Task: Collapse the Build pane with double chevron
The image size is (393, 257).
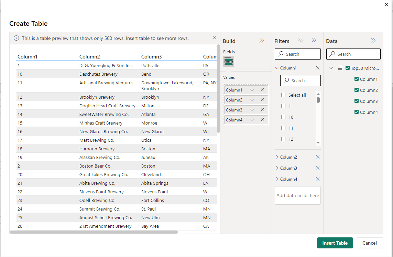Action: 262,41
